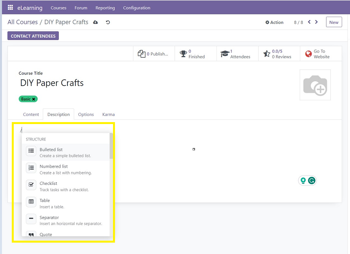Click the Bulleted list icon
The height and width of the screenshot is (254, 350).
(x=31, y=151)
